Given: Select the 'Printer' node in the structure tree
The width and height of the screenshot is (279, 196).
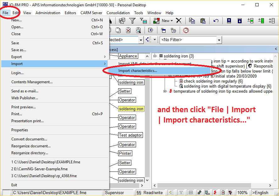Looking at the screenshot, I should [x=125, y=153].
